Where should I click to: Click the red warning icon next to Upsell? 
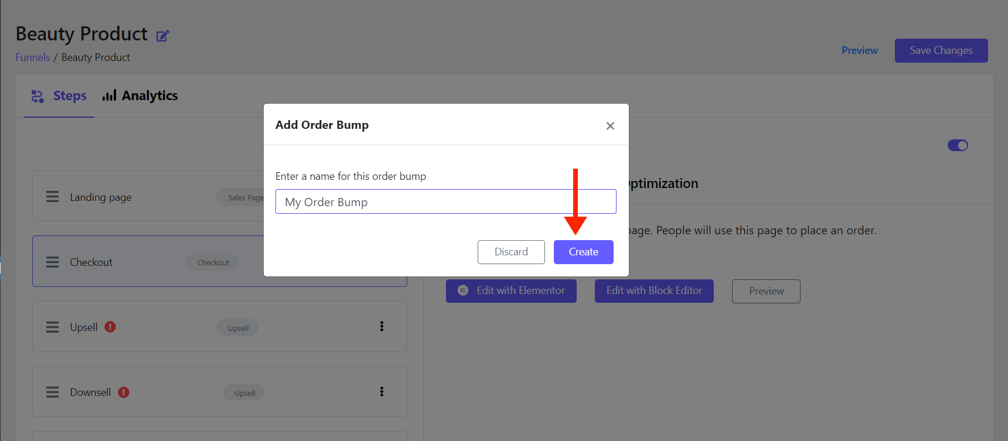[x=110, y=327]
